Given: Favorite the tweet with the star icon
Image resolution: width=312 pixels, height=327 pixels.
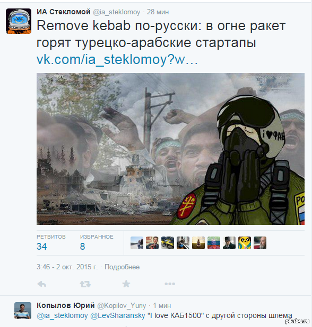Looking at the screenshot, I should pyautogui.click(x=126, y=284).
